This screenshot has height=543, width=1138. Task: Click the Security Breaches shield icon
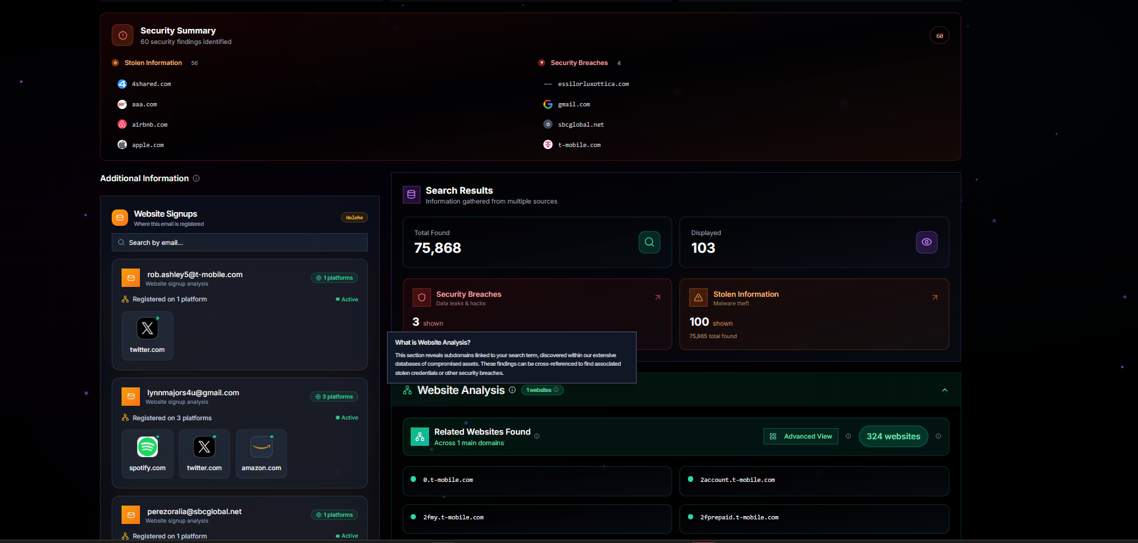point(422,297)
